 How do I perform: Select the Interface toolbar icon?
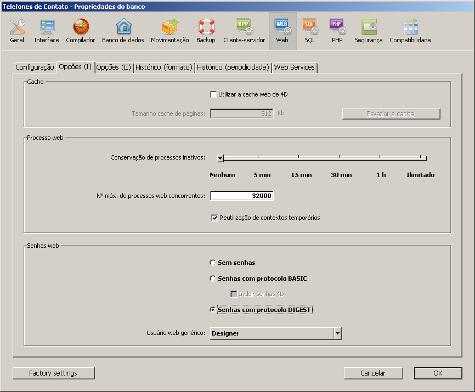point(46,31)
